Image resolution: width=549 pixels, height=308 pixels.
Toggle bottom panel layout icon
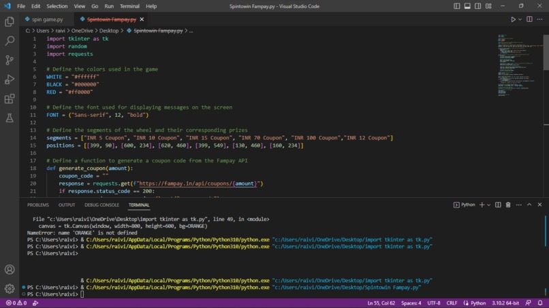point(467,6)
